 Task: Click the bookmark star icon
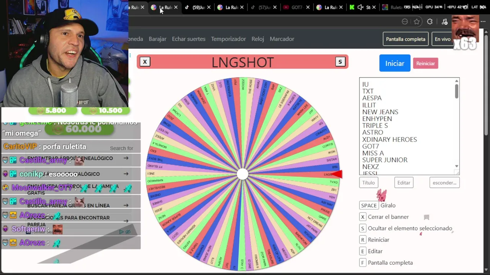tap(417, 22)
